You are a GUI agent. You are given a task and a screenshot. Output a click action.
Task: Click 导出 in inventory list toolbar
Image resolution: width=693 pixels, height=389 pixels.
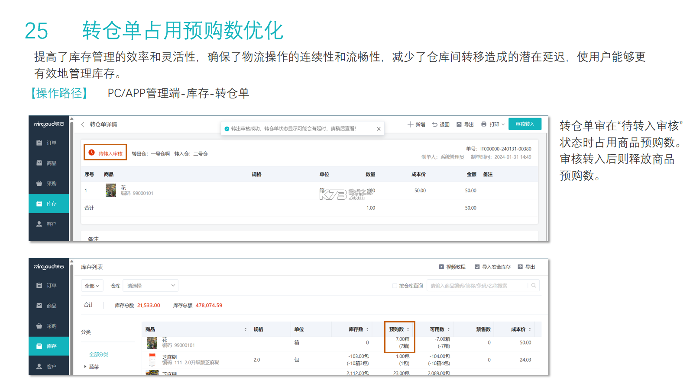(x=526, y=267)
